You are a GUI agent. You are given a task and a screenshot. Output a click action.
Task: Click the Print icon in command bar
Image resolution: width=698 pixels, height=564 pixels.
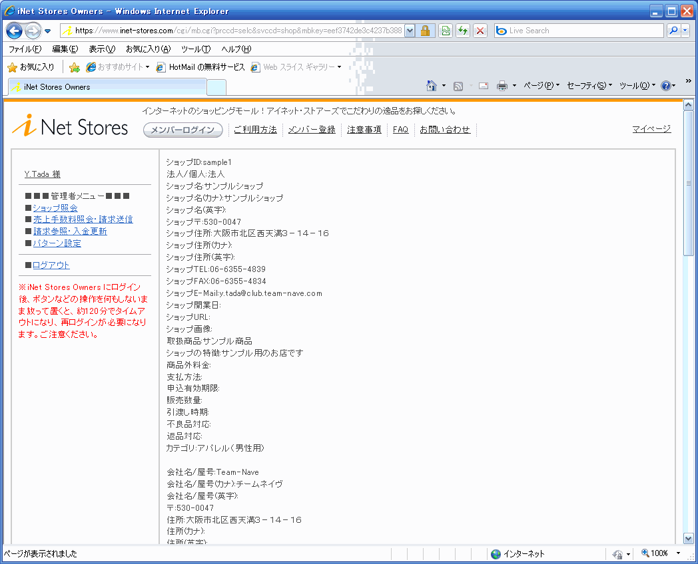(502, 86)
